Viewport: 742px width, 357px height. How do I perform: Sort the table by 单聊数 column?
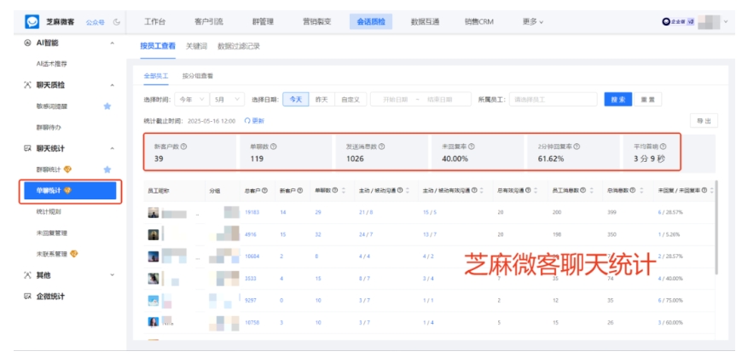pyautogui.click(x=344, y=191)
